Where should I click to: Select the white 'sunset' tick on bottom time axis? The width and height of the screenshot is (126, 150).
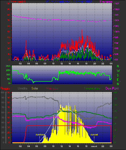[x=94, y=146]
